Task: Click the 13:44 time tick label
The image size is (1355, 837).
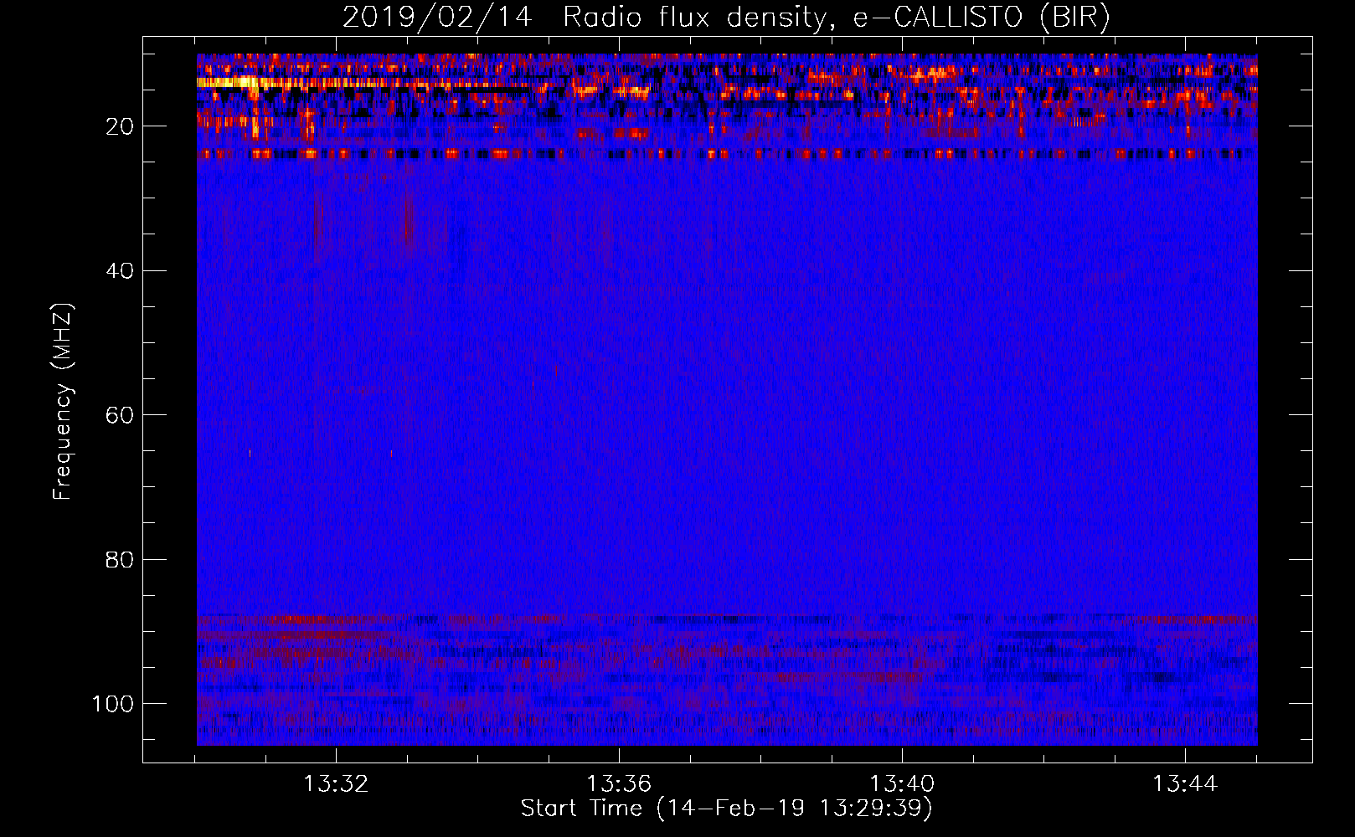Action: point(1185,784)
